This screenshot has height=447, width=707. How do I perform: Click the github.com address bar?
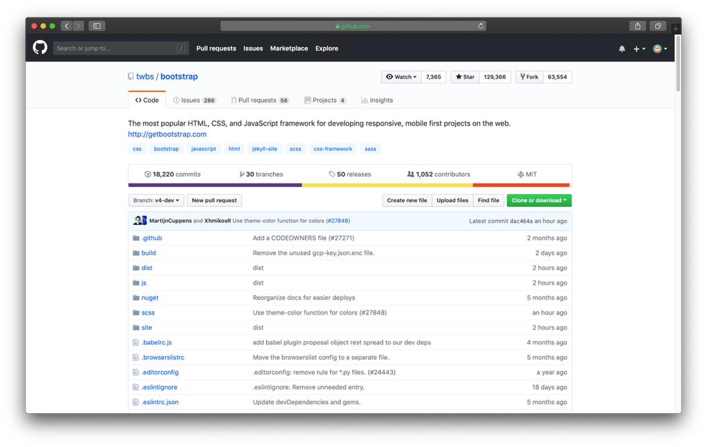click(x=353, y=26)
